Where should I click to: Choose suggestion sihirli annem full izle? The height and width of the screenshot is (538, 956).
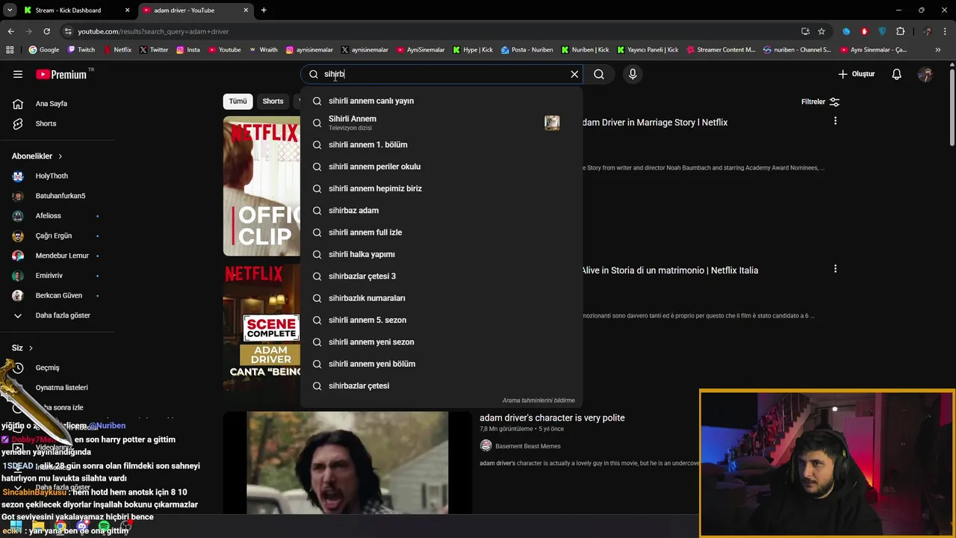(x=441, y=232)
